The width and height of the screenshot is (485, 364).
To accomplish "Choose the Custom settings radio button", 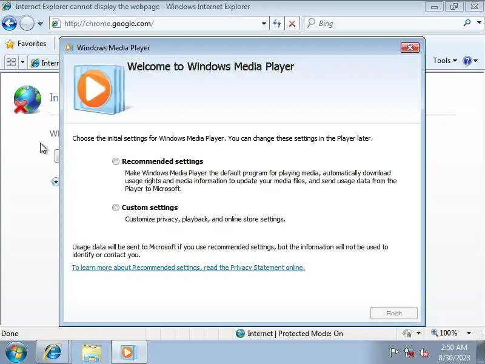I will point(116,207).
